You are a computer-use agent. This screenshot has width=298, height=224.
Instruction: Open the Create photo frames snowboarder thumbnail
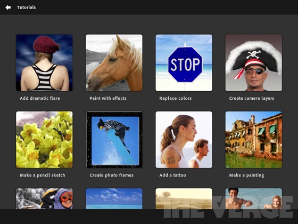[x=114, y=140]
